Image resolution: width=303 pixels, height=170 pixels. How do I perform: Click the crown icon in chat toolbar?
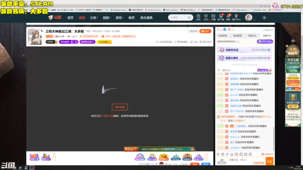pyautogui.click(x=232, y=154)
